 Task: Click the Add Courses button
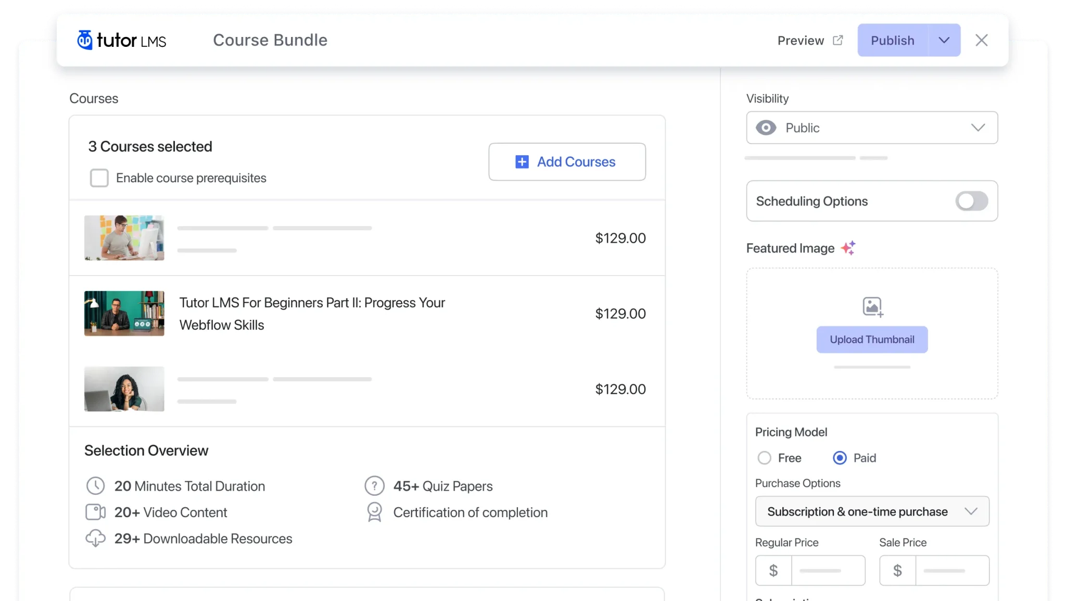567,162
